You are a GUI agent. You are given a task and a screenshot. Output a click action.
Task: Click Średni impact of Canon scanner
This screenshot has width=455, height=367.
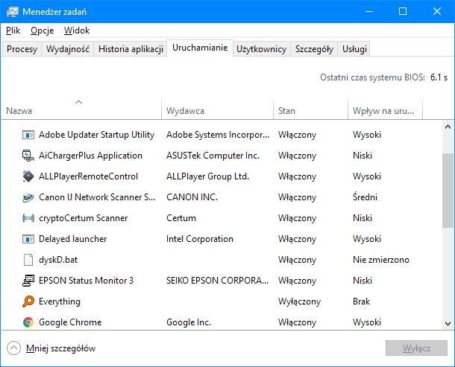tap(365, 197)
